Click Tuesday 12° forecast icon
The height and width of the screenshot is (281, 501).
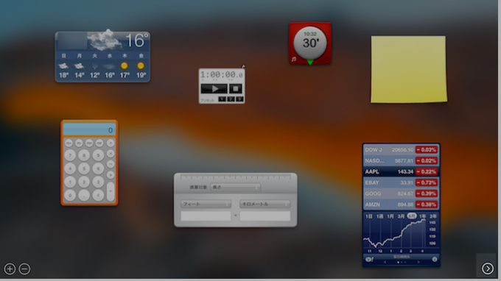click(94, 66)
